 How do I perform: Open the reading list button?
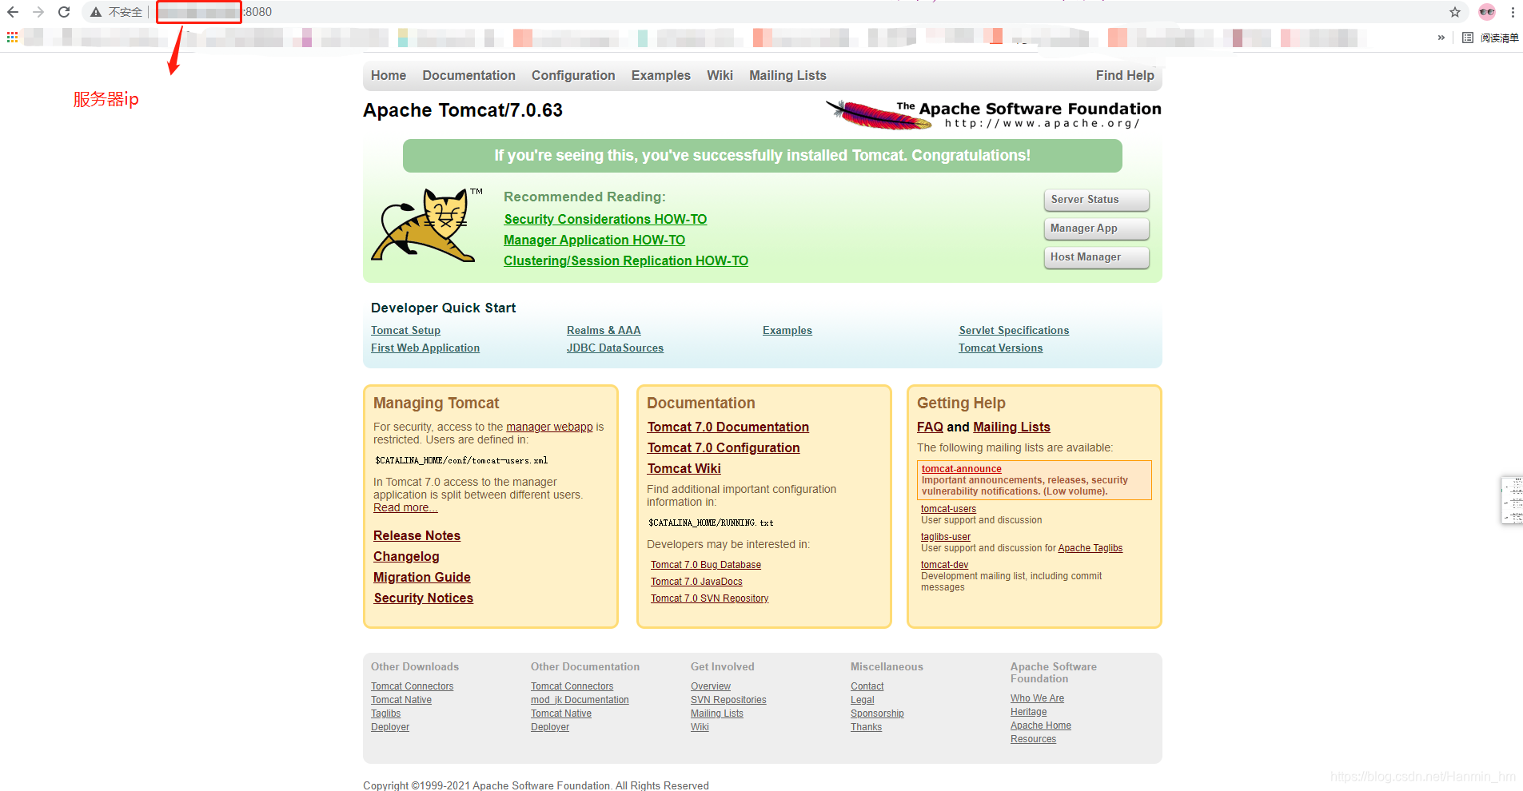point(1490,38)
